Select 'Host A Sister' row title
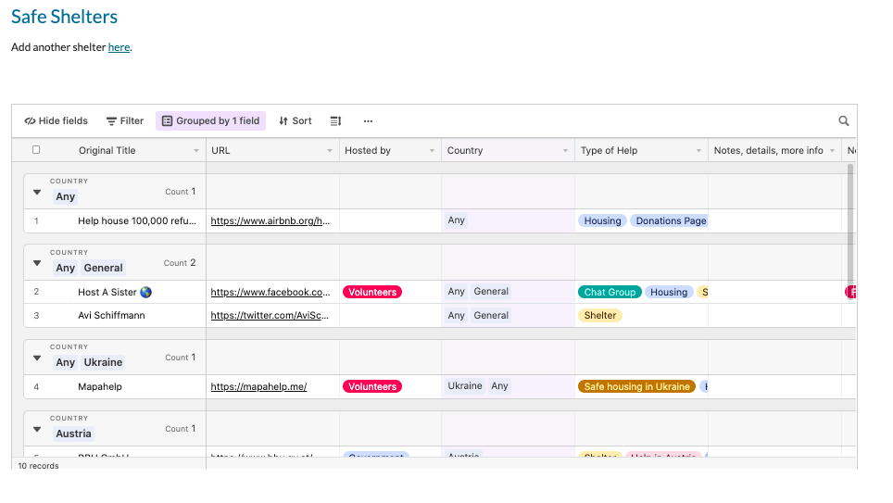The width and height of the screenshot is (893, 503). (115, 292)
